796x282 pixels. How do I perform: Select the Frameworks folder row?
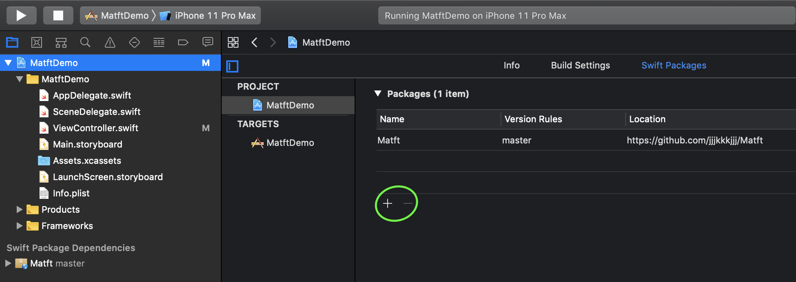(110, 226)
